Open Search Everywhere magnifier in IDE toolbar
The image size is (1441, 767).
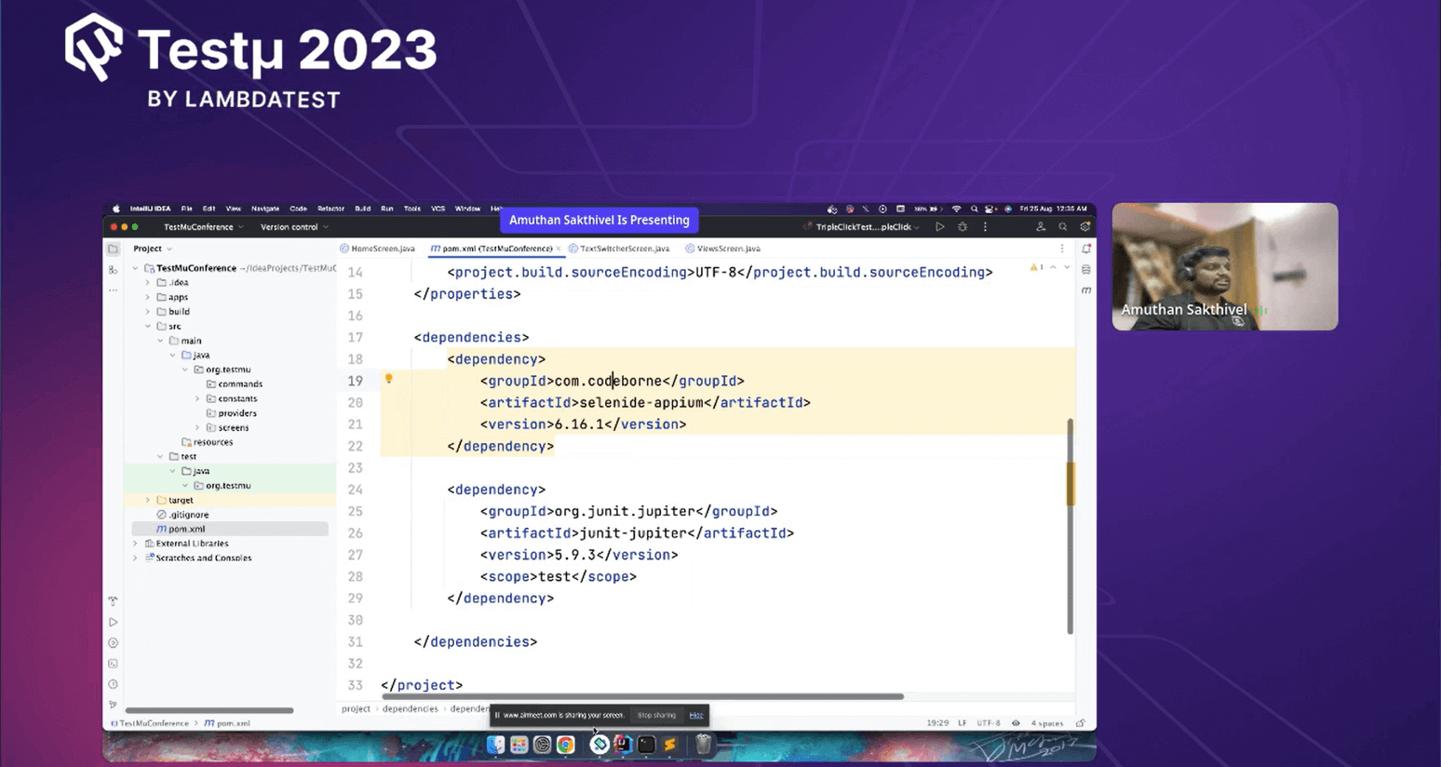coord(1063,227)
